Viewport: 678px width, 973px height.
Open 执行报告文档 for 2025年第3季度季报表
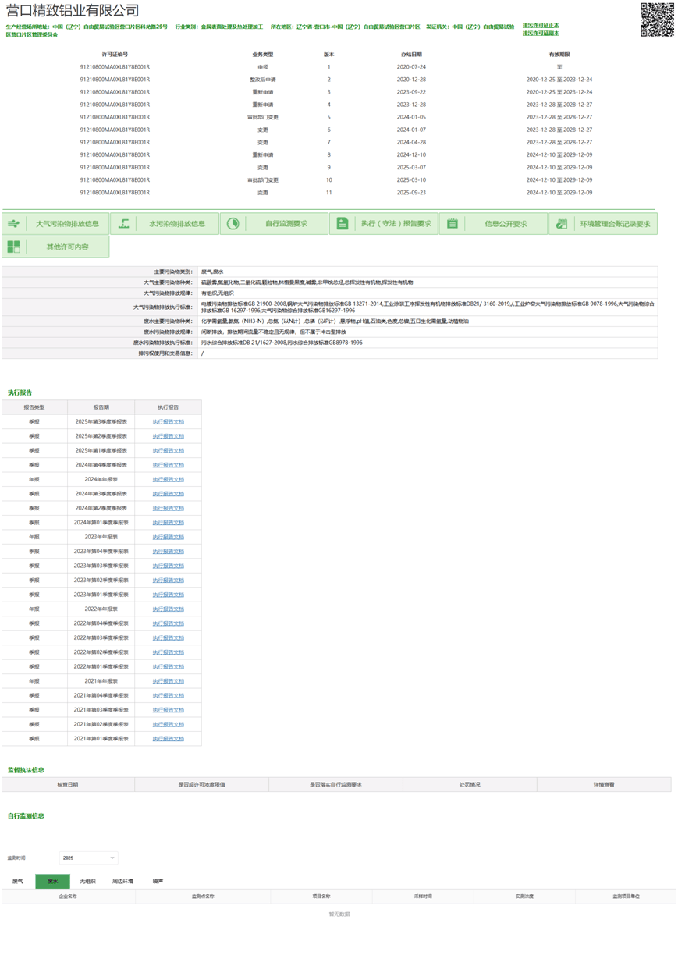(168, 422)
